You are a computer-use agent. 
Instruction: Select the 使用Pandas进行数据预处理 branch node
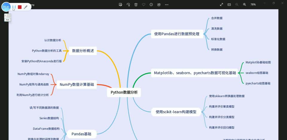pos(177,34)
